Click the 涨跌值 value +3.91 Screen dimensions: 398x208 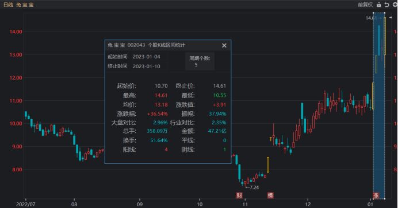point(219,105)
